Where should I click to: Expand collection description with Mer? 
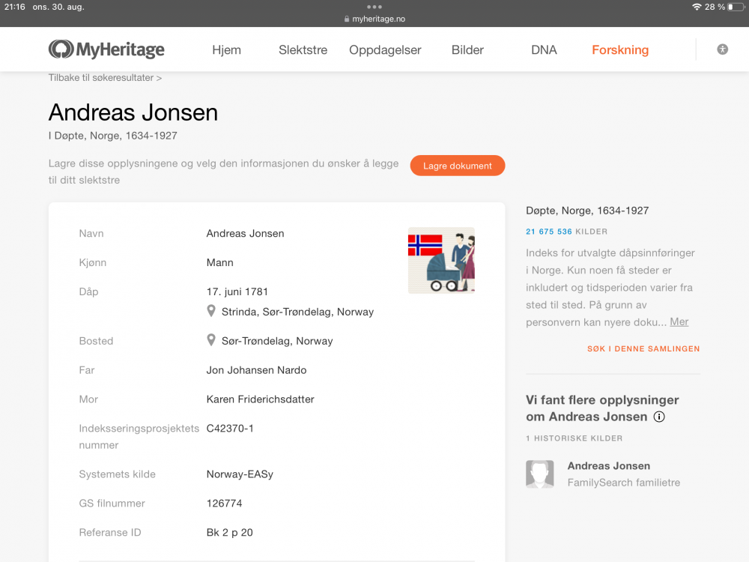(679, 321)
